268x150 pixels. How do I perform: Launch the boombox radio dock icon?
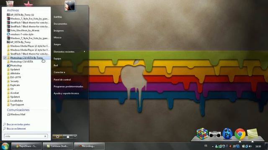pos(215,135)
